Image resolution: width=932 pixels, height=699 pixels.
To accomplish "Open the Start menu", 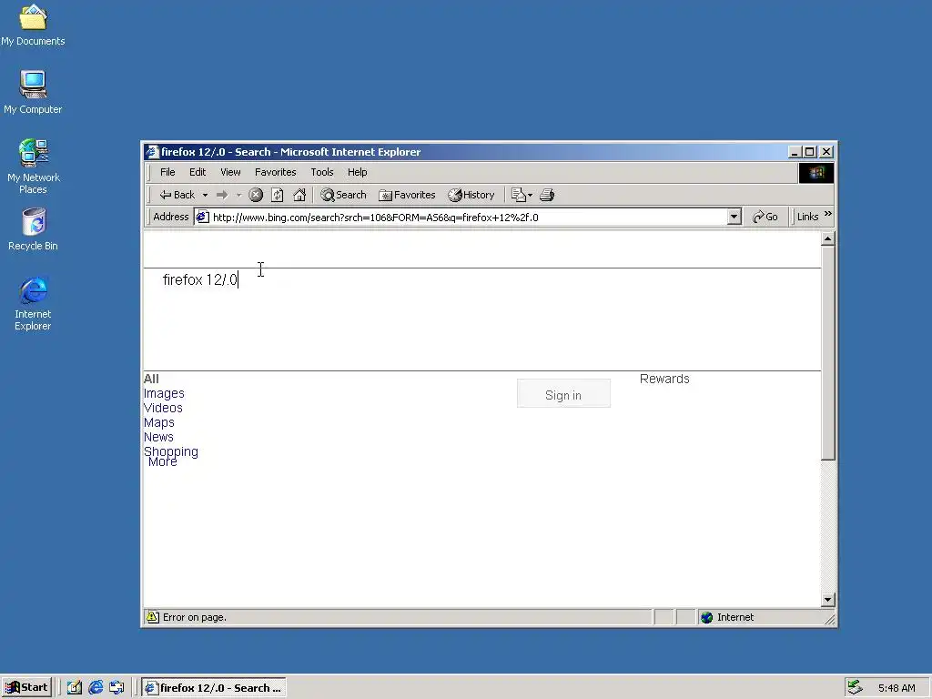I will coord(26,688).
